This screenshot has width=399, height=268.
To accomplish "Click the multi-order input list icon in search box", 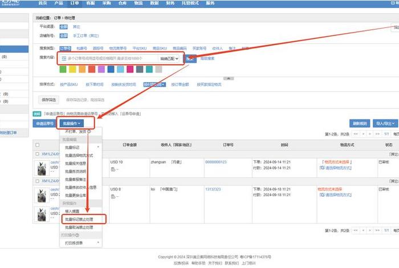I will [64, 58].
